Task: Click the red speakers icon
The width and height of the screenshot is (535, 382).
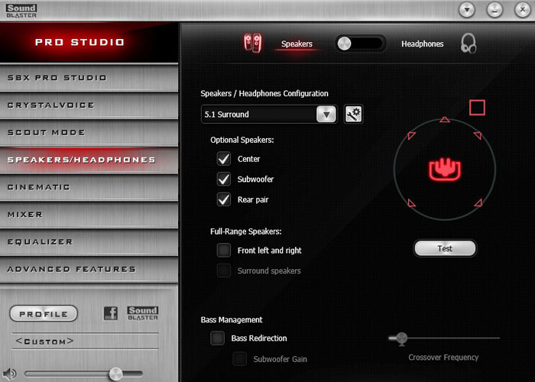Action: point(253,43)
